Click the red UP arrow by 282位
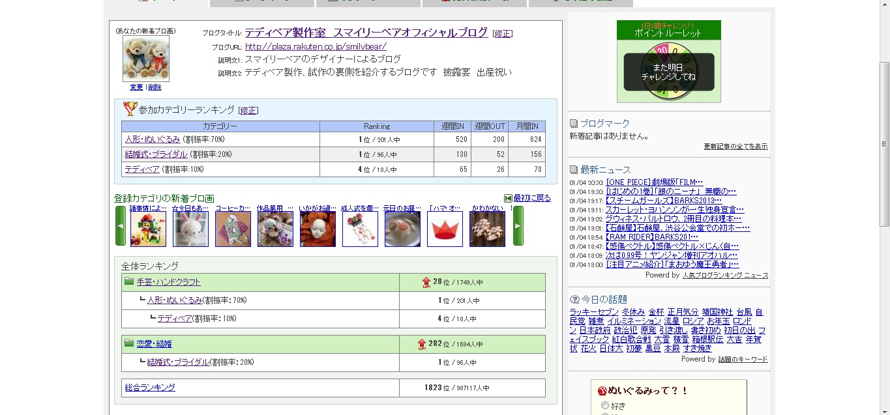890x415 pixels. [422, 344]
